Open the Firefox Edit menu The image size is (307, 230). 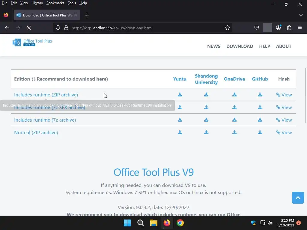click(x=13, y=3)
